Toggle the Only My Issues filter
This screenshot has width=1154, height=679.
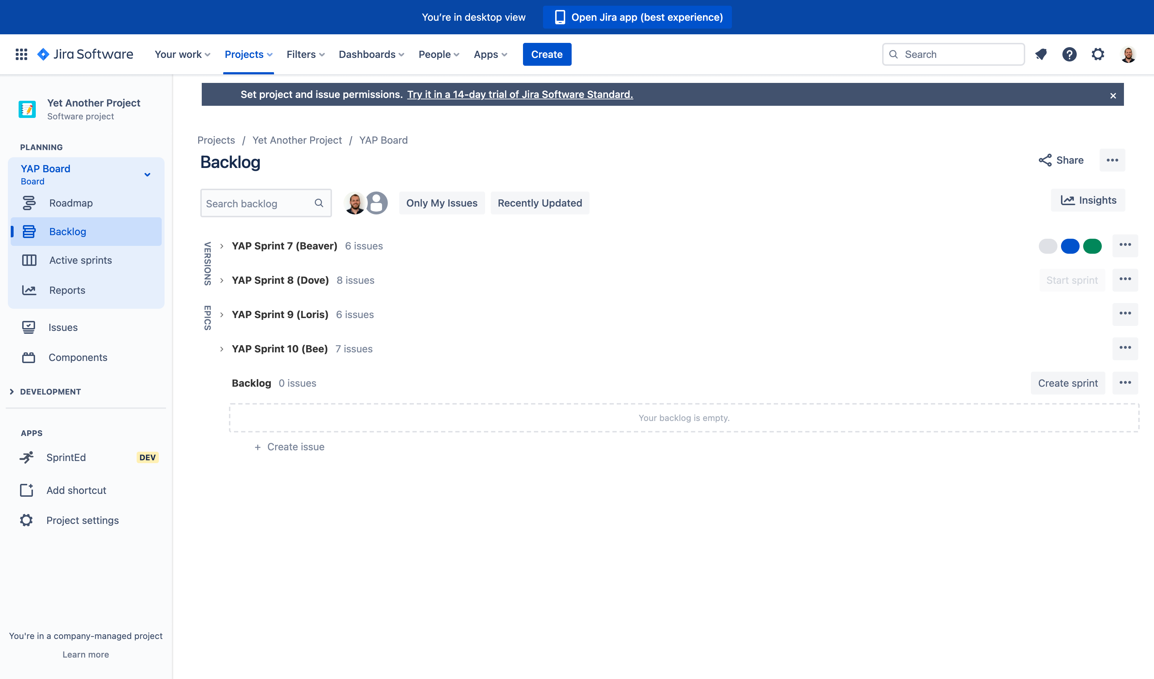(441, 203)
